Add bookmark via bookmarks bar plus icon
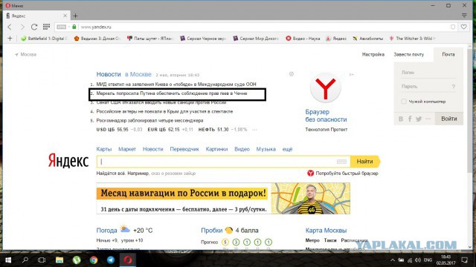The image size is (476, 267). tap(10, 39)
